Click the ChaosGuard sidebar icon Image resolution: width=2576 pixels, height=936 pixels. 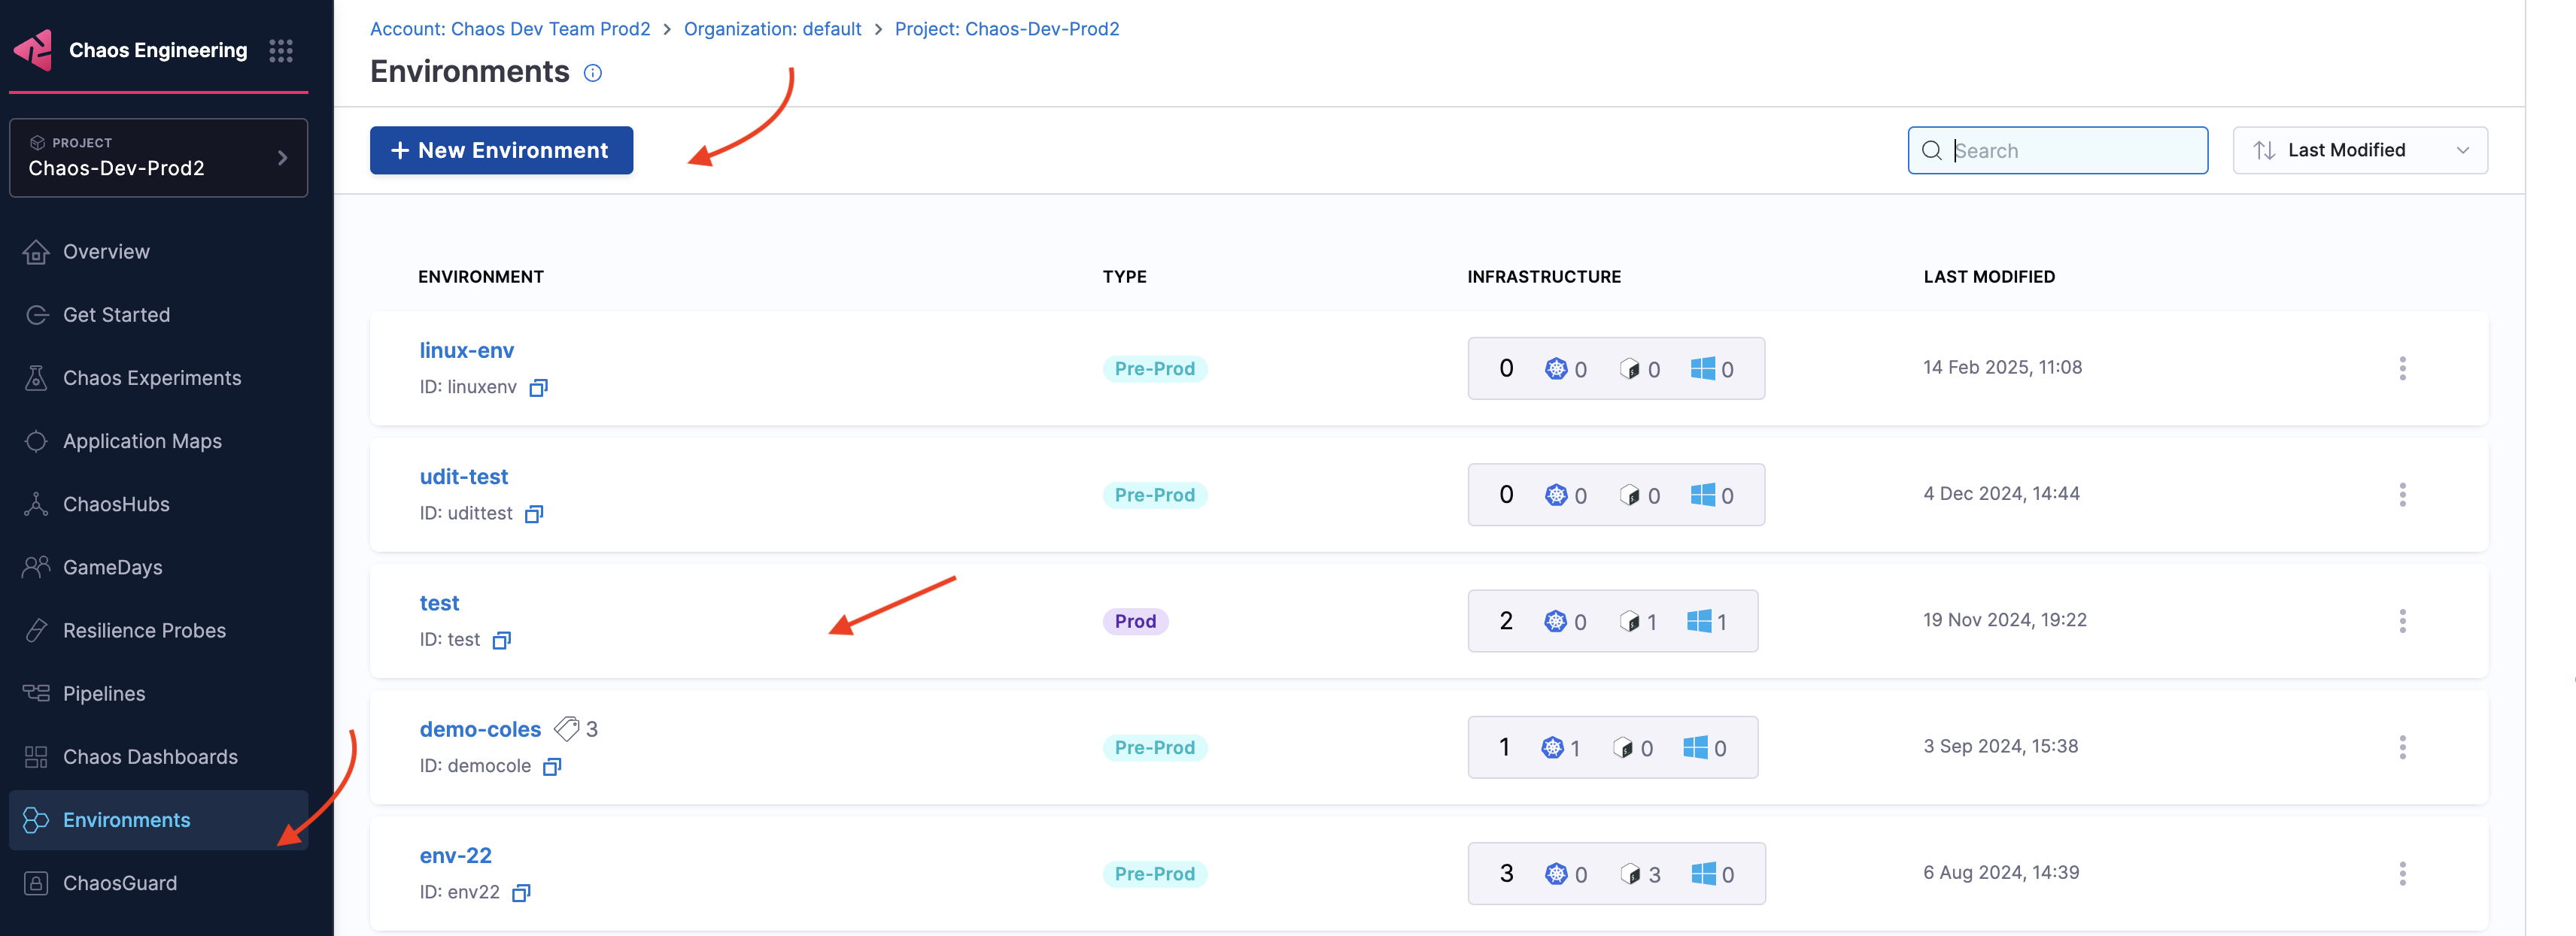(x=36, y=882)
